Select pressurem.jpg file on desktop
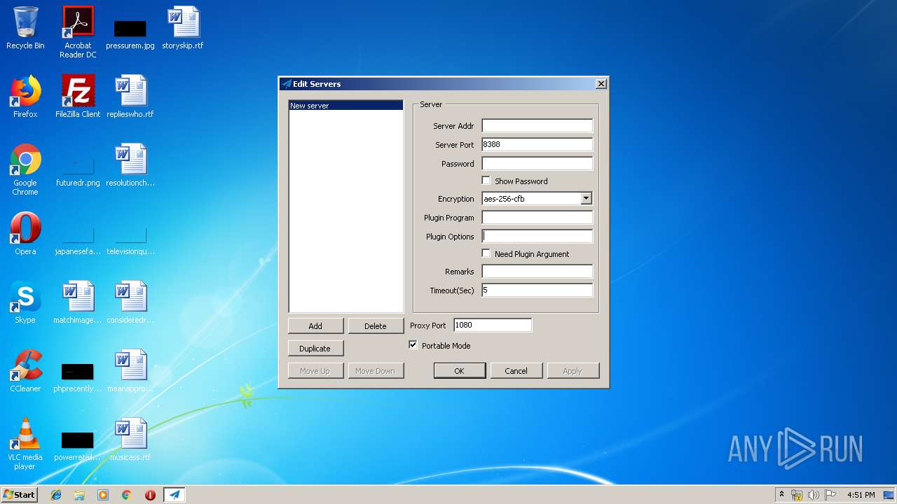 (130, 32)
